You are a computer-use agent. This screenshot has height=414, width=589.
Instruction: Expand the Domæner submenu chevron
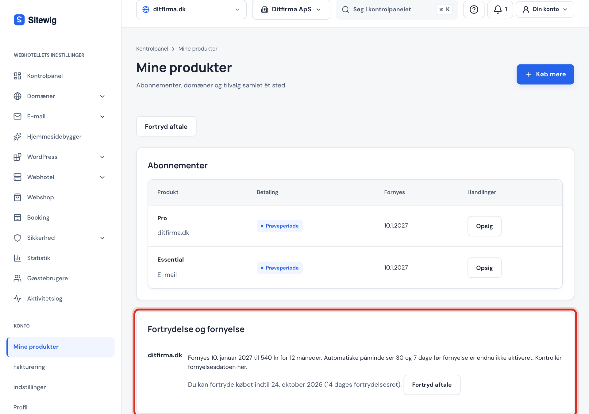point(102,96)
